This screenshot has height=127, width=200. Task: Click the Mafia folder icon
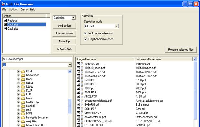click(23, 98)
